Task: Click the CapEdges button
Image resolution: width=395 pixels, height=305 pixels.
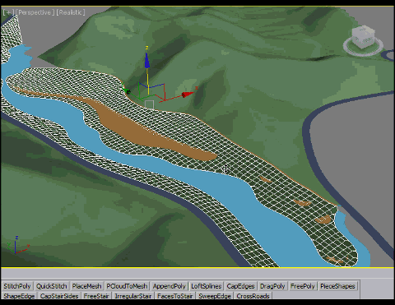Action: coord(240,286)
